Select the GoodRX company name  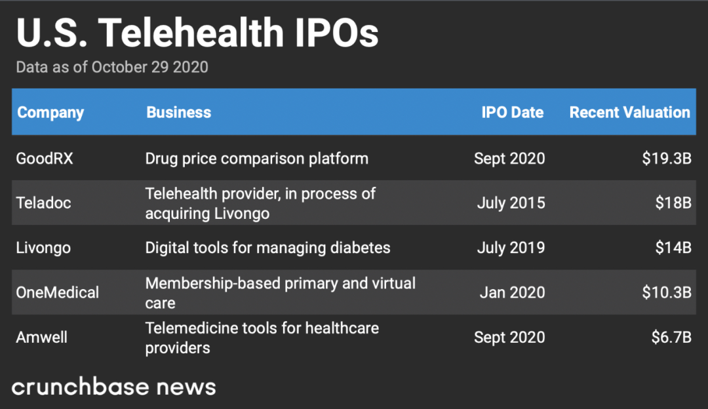[x=45, y=159]
